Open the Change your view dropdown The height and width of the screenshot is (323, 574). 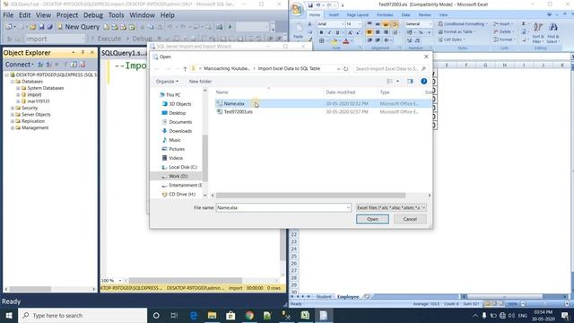pos(398,82)
